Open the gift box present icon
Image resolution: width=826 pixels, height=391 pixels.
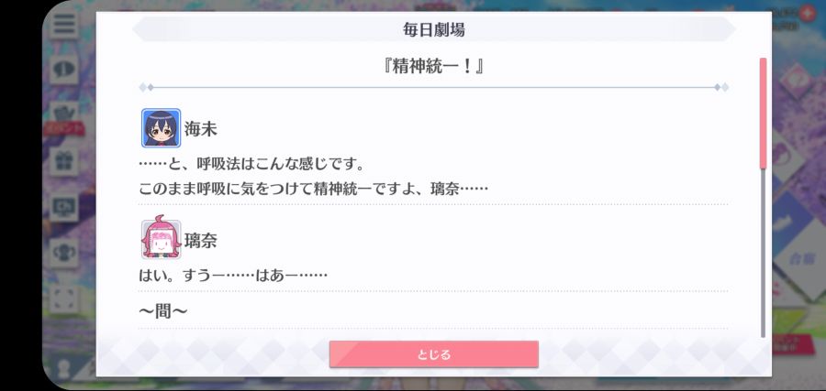(64, 161)
